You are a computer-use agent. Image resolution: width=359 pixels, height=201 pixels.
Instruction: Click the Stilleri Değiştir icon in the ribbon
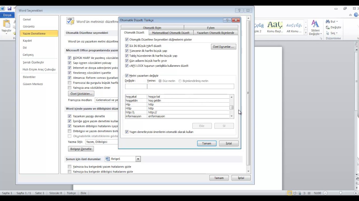[315, 24]
